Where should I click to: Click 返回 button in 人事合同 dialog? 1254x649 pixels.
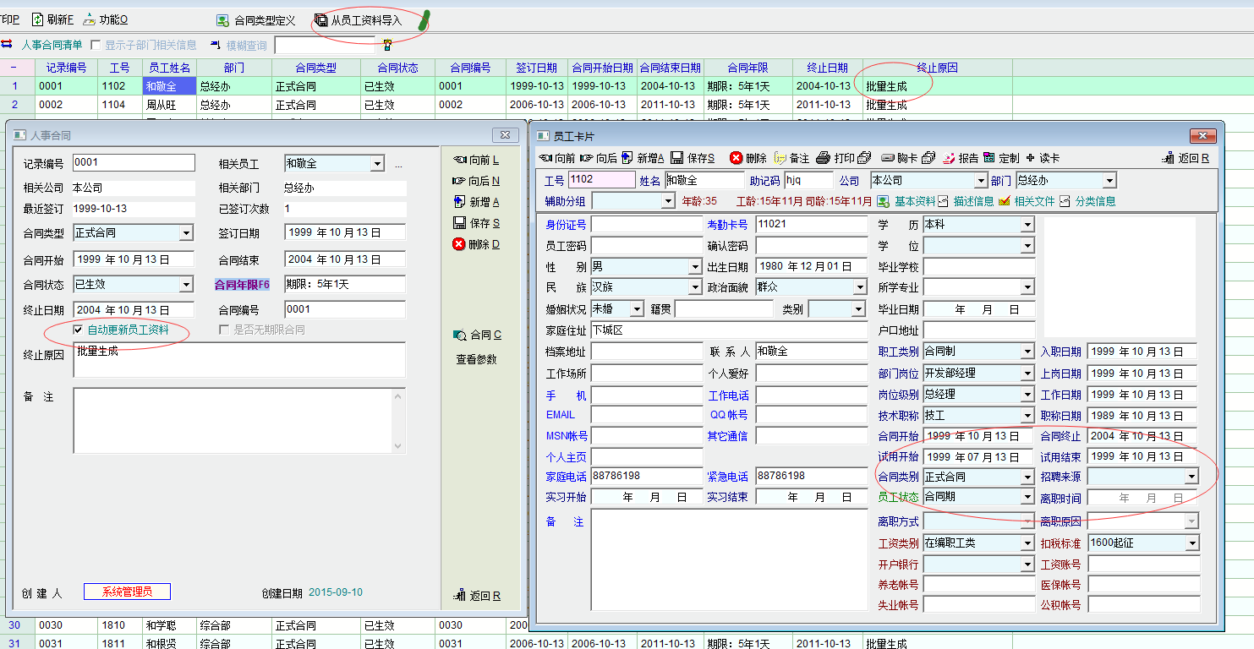tap(478, 596)
